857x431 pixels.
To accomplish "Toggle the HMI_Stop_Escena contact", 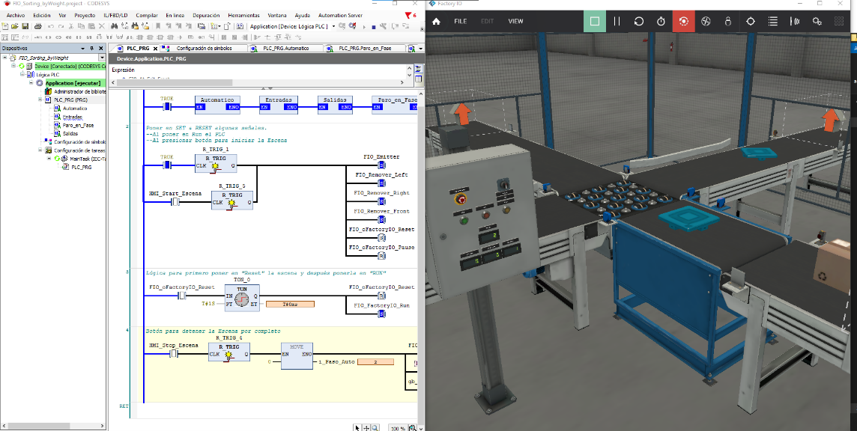I will point(173,355).
